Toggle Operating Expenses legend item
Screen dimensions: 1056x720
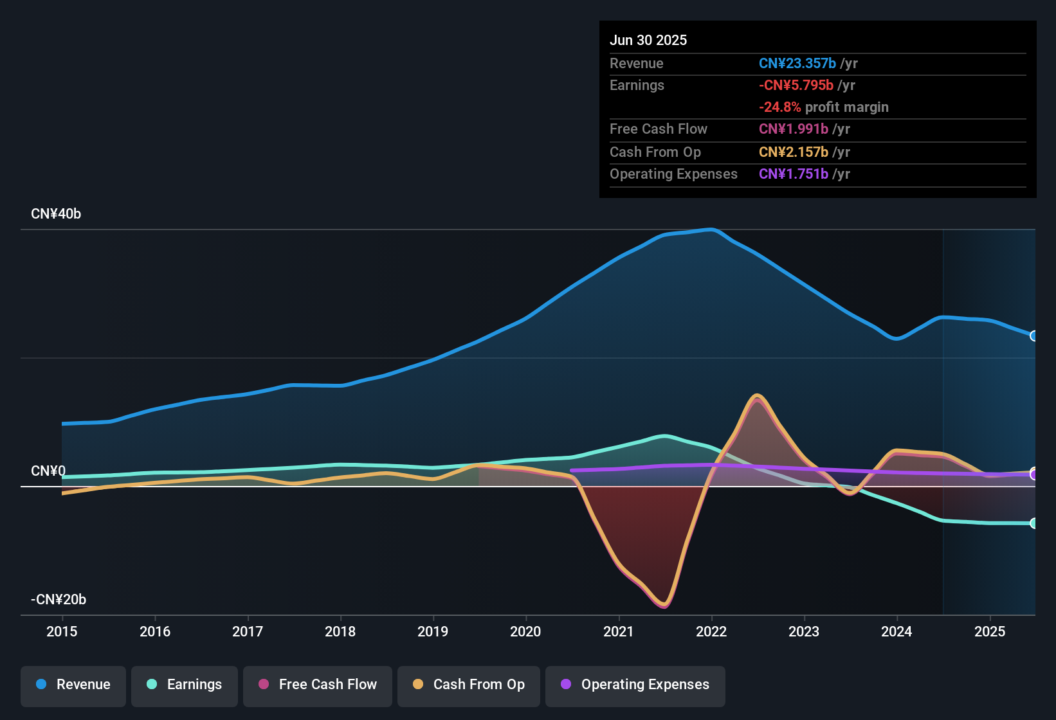(635, 685)
